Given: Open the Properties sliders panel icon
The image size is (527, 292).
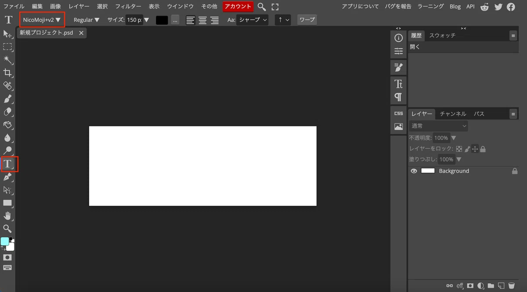Looking at the screenshot, I should click(398, 51).
